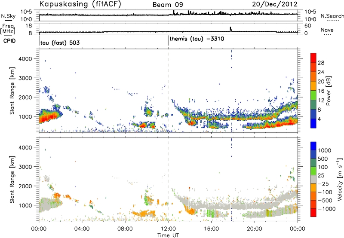
Task: Click the '18' frequency axis tick
Action: tap(28, 25)
